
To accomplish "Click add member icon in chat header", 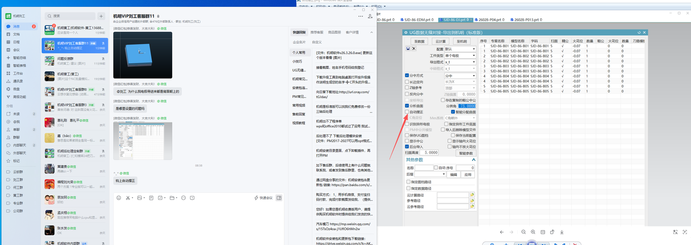I will [370, 16].
